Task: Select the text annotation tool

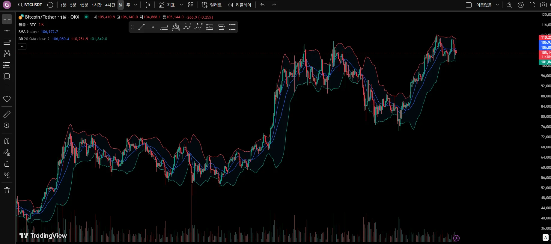Action: pyautogui.click(x=7, y=88)
